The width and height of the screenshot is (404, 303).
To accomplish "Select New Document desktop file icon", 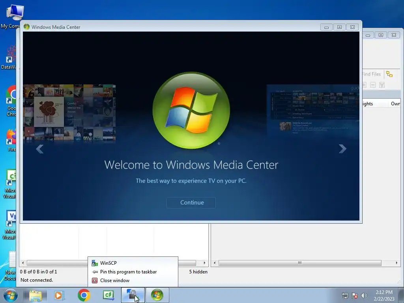I will (10, 266).
